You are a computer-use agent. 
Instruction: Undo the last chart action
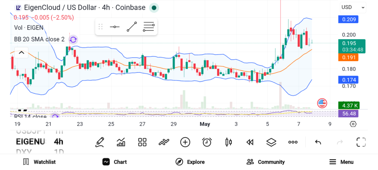(318, 142)
